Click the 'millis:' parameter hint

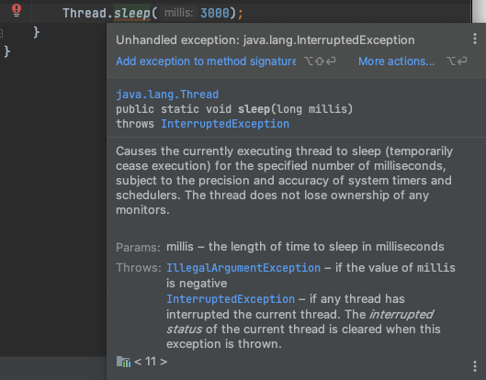pos(179,13)
